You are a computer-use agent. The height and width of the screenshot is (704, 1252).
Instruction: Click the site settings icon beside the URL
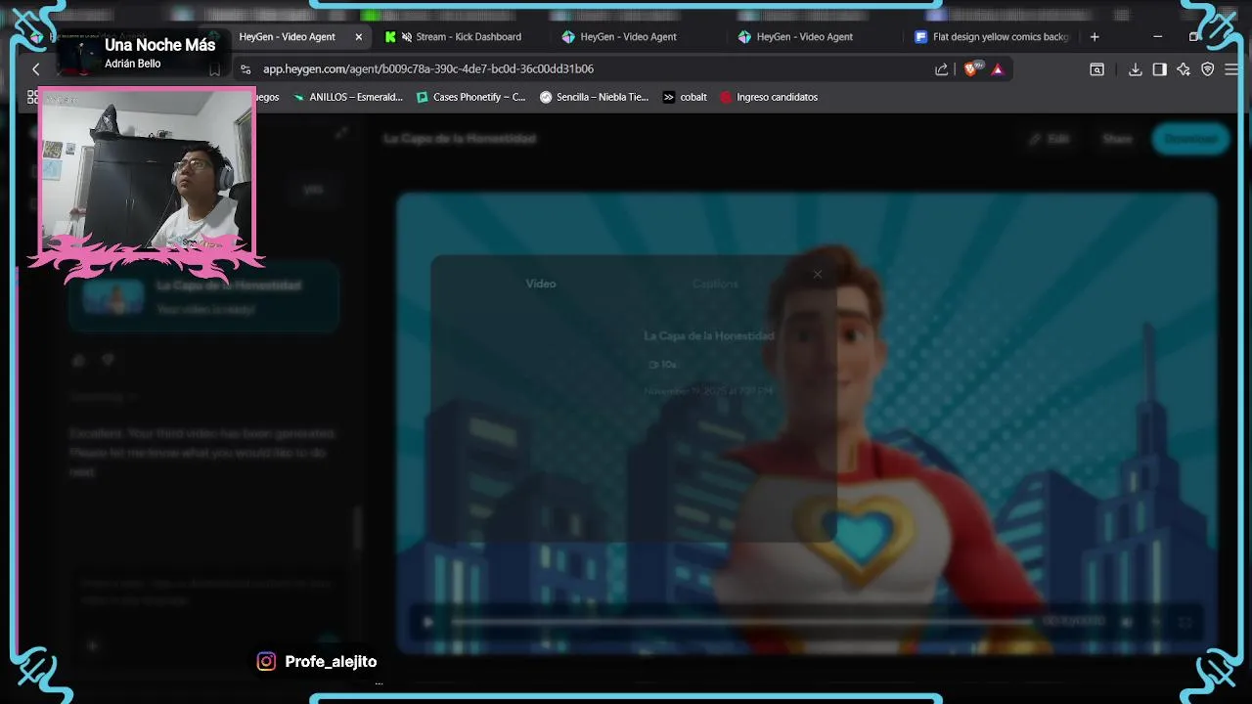(x=246, y=69)
